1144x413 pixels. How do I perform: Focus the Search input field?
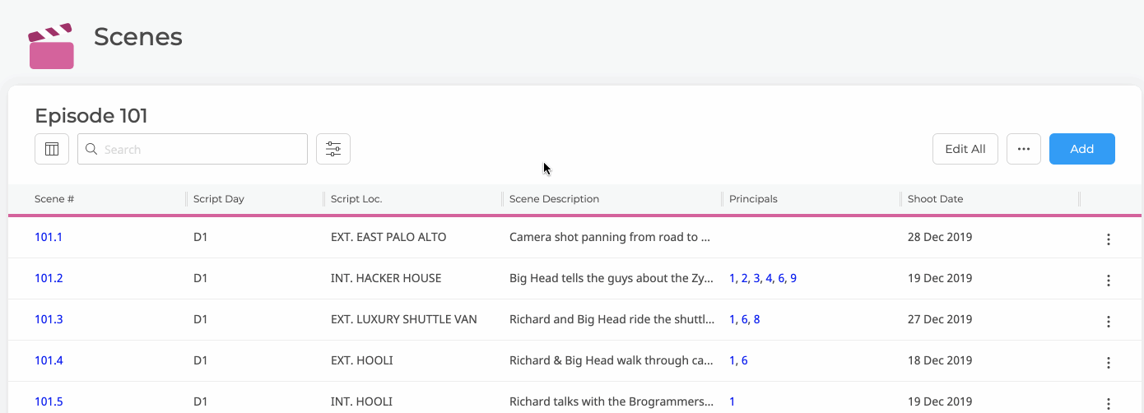[x=193, y=149]
